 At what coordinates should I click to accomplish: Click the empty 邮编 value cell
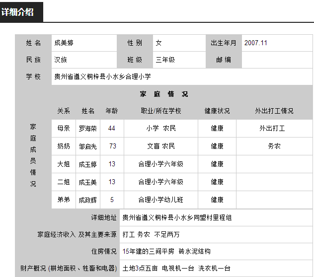pos(277,60)
